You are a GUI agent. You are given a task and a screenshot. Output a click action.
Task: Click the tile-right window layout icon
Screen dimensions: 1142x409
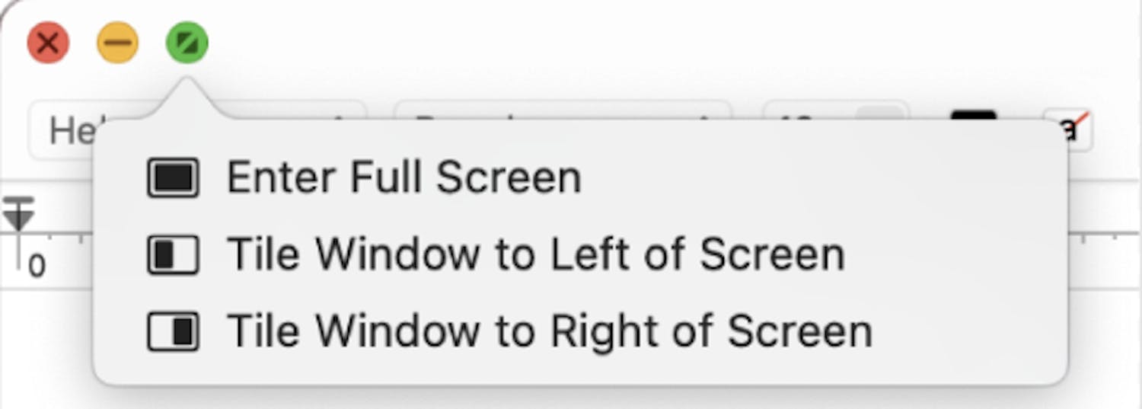(173, 331)
